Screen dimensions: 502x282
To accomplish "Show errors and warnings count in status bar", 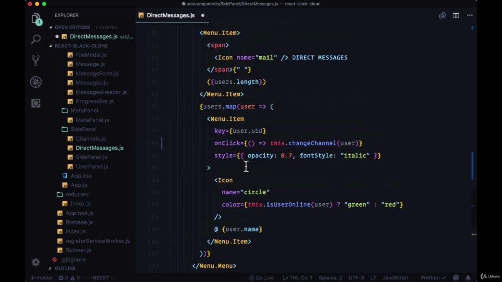I will 69,278.
